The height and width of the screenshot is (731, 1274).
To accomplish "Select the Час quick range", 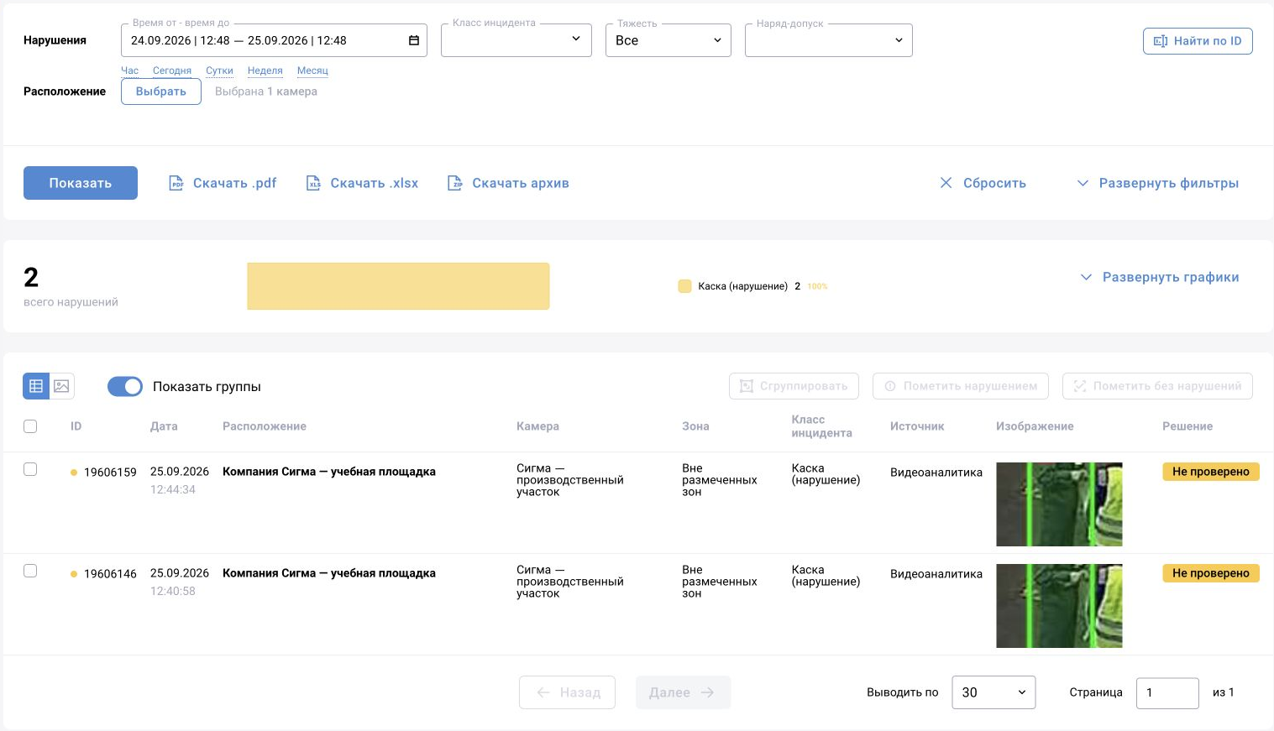I will tap(129, 70).
